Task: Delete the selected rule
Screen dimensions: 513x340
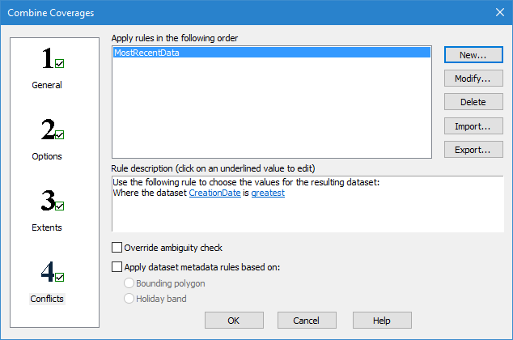Action: [473, 102]
